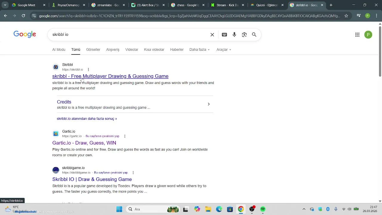Switch to Kısa videolar tab
This screenshot has height=215, width=382.
point(154,50)
